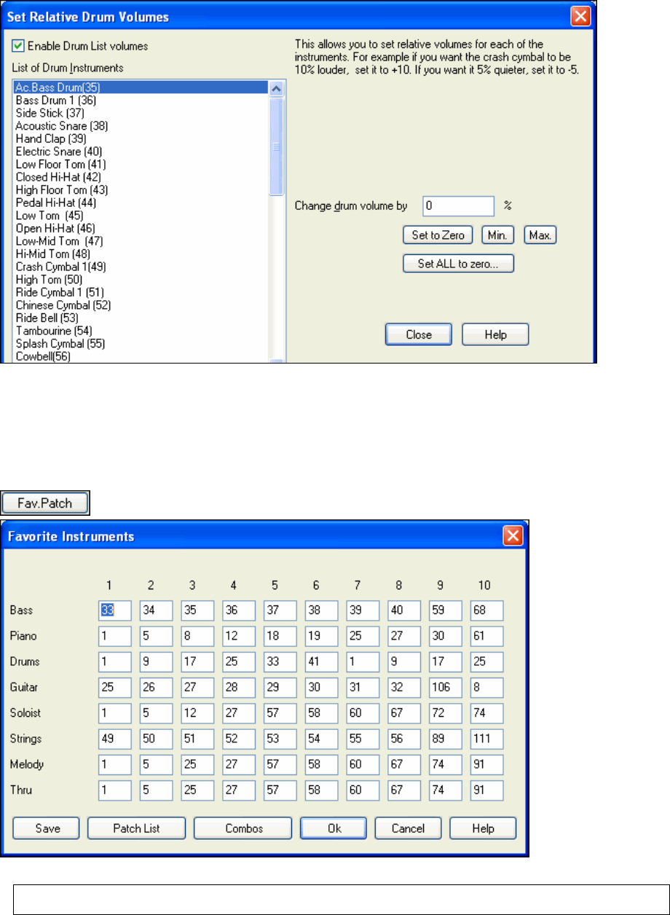Close the Set Relative Drum Volumes dialog via Close button

(419, 334)
